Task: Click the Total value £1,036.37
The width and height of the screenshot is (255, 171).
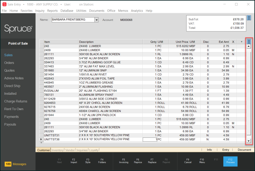Action: click(x=237, y=28)
